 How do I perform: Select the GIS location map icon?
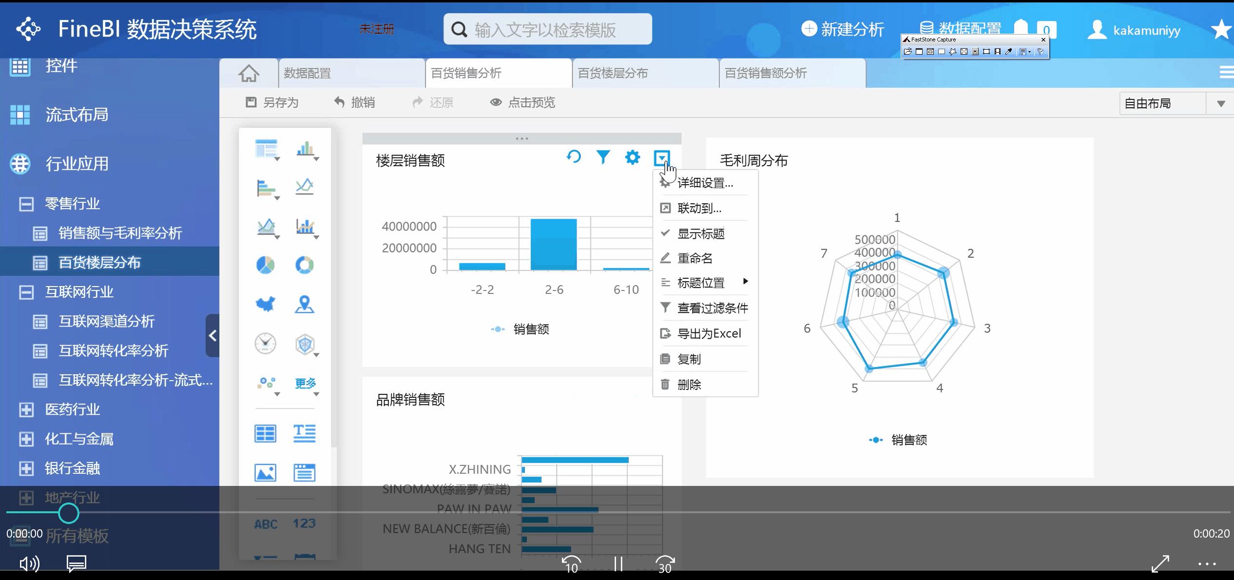[x=305, y=304]
